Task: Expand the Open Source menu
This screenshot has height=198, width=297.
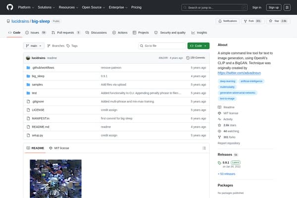Action: 94,7
